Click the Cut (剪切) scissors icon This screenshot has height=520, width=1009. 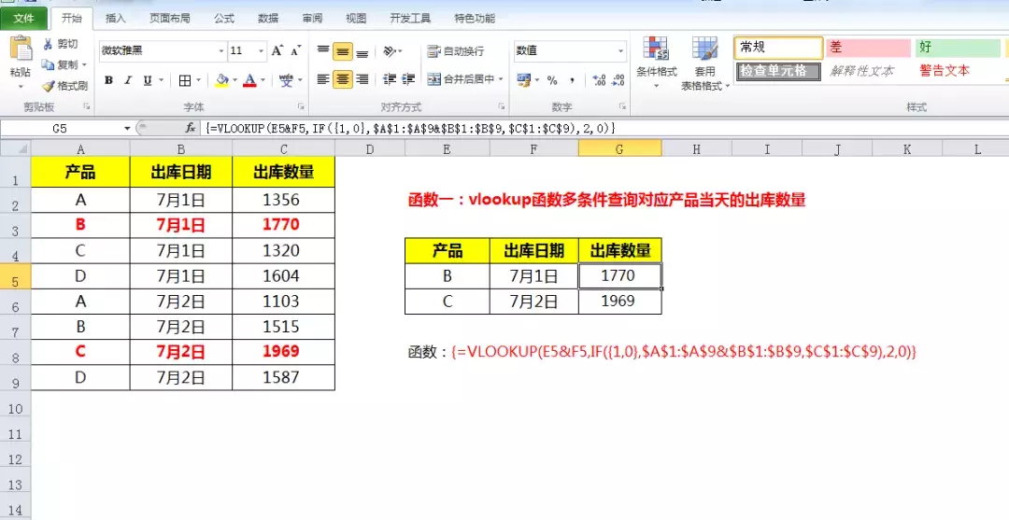(48, 44)
